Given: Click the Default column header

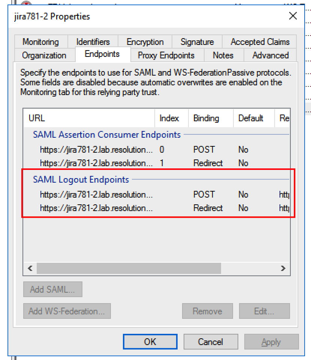Looking at the screenshot, I should [x=254, y=118].
